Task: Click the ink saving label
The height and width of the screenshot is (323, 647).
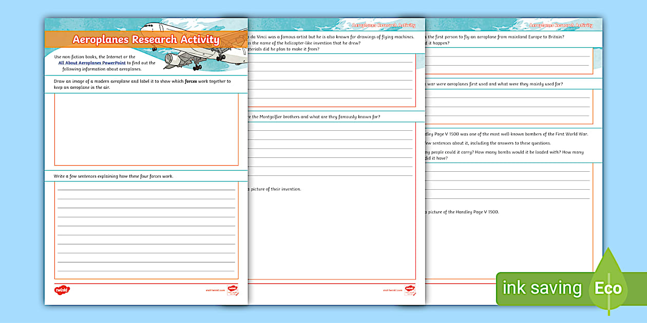Action: point(542,288)
